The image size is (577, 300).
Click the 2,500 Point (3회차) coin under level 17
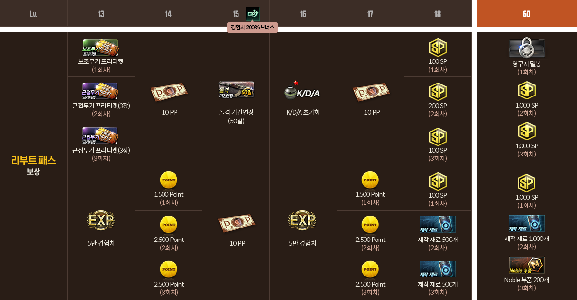pos(370,269)
